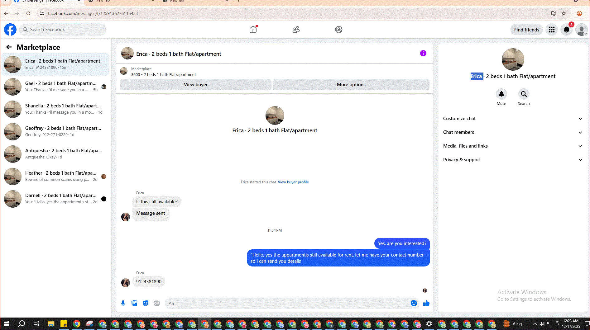Open Windows taskbar search
Screen dimensions: 590x330
pyautogui.click(x=22, y=324)
